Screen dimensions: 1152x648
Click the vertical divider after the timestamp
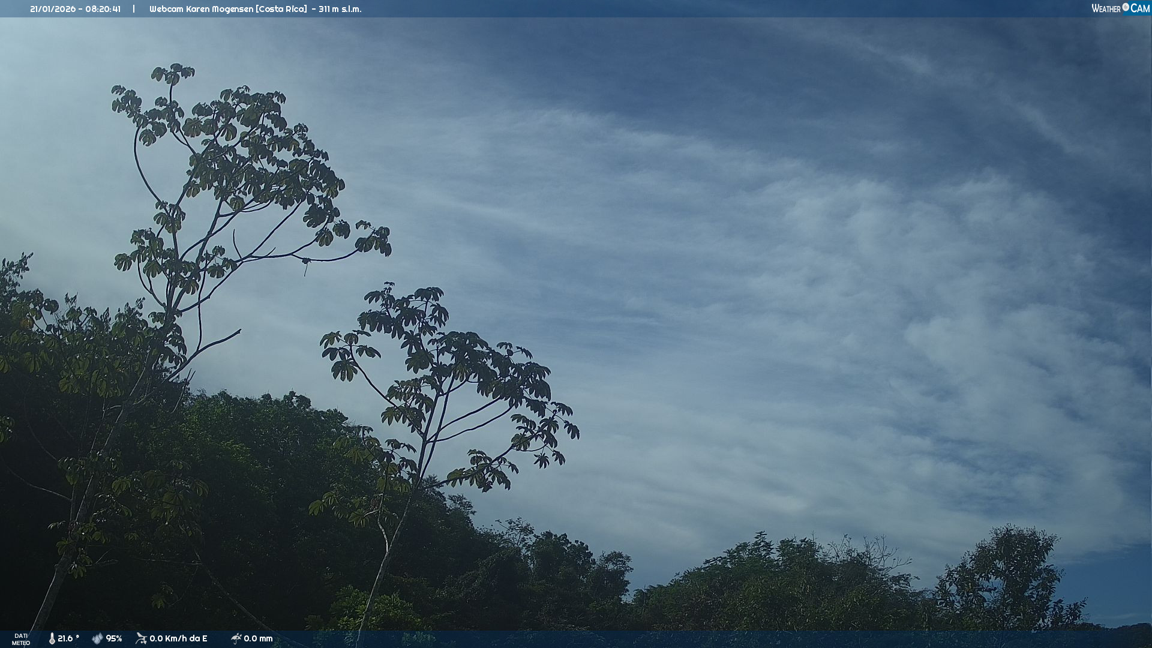click(x=134, y=9)
